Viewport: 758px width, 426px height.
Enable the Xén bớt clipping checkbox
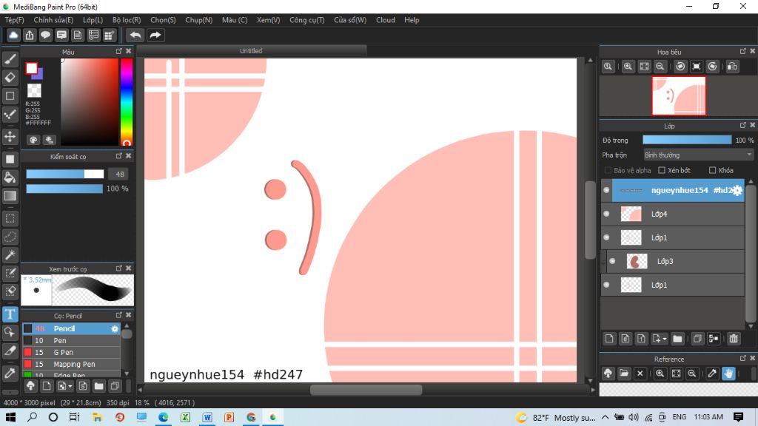coord(662,171)
